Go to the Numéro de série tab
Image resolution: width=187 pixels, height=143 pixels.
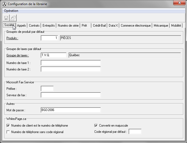click(x=68, y=26)
